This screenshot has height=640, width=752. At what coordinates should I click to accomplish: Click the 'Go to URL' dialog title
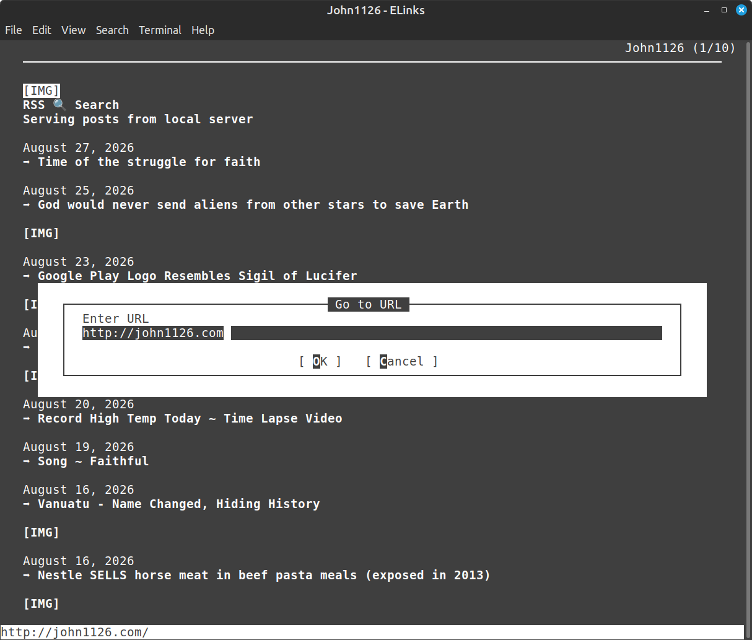coord(369,304)
